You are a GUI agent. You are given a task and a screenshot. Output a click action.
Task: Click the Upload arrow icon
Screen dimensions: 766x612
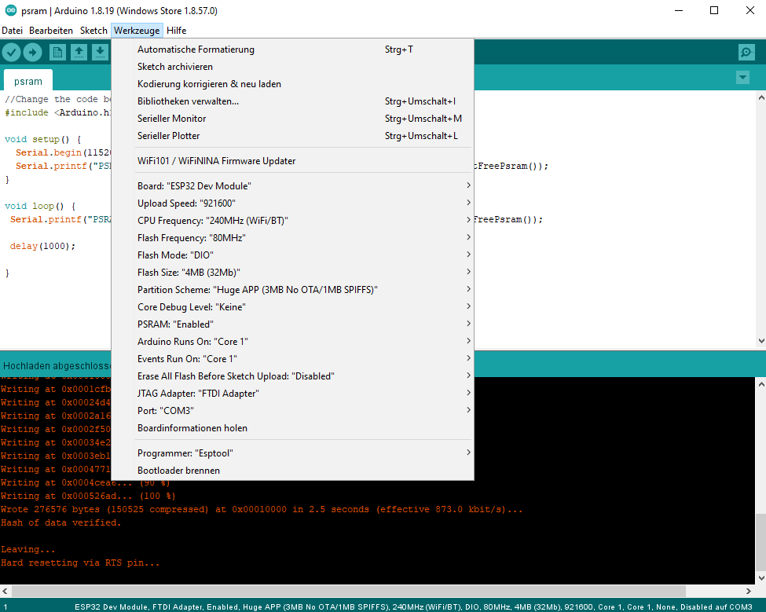[x=33, y=53]
